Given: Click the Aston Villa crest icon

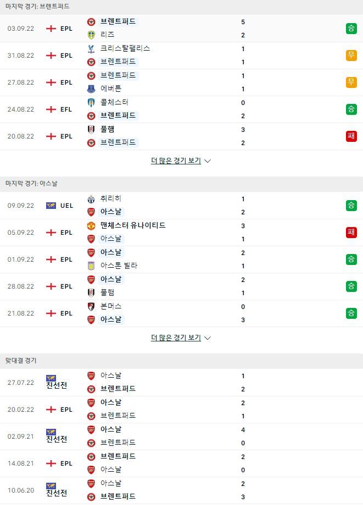Looking at the screenshot, I should [91, 266].
